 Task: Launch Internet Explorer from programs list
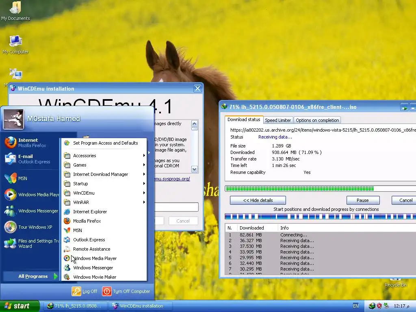(x=104, y=211)
